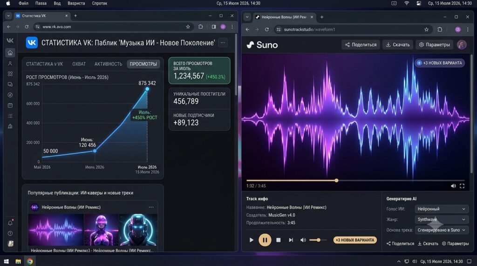Open Chrome from taskbar

(30, 261)
